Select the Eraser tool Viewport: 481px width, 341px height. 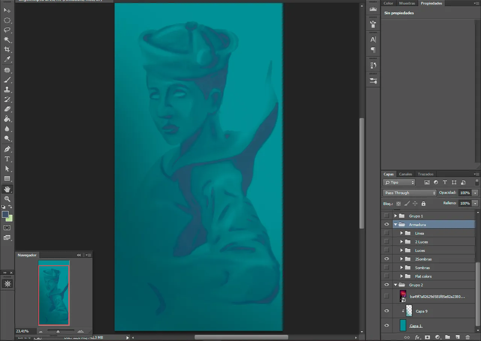coord(7,109)
